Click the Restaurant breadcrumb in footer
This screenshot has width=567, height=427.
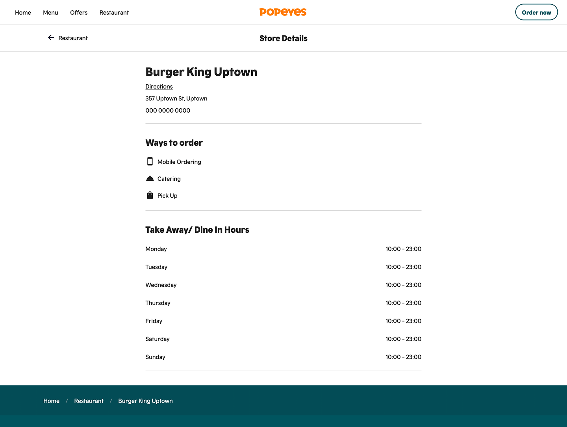point(89,401)
